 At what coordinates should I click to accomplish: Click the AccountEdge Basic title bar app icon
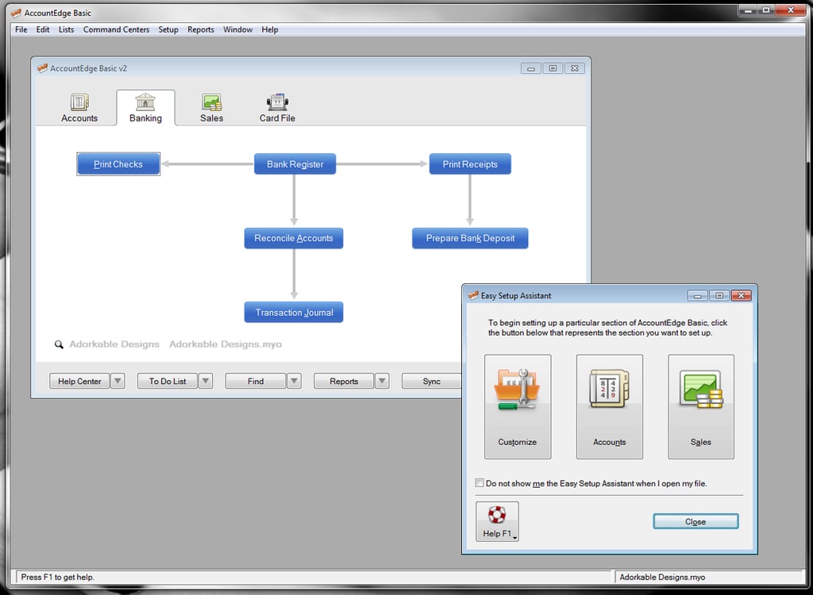[16, 13]
